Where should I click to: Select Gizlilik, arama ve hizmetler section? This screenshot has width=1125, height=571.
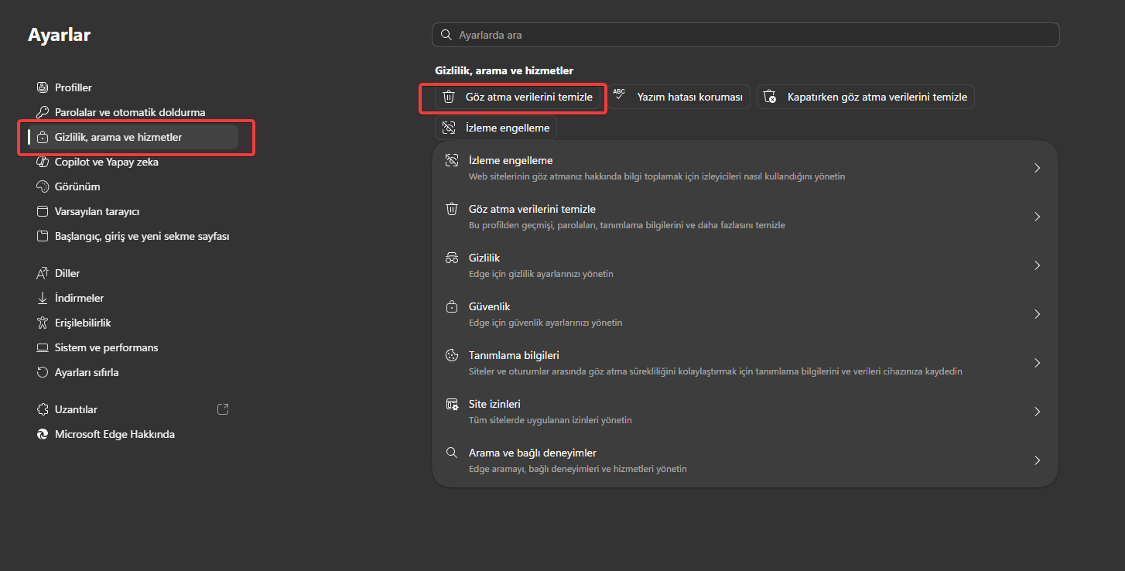[133, 137]
